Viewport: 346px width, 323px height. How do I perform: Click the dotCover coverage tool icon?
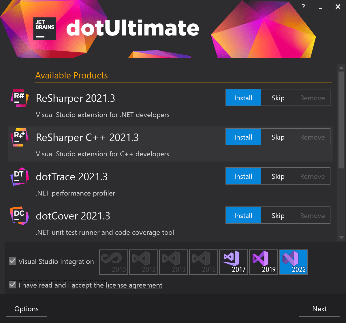pyautogui.click(x=19, y=215)
